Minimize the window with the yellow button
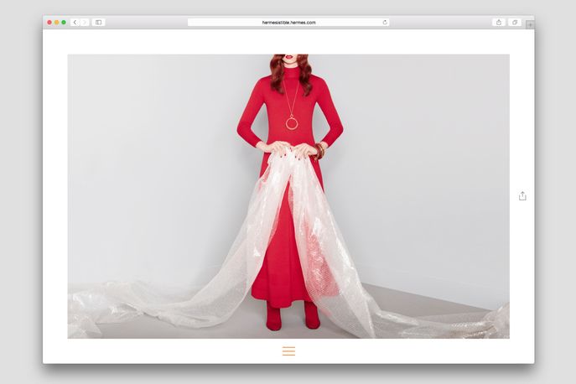 (x=56, y=23)
